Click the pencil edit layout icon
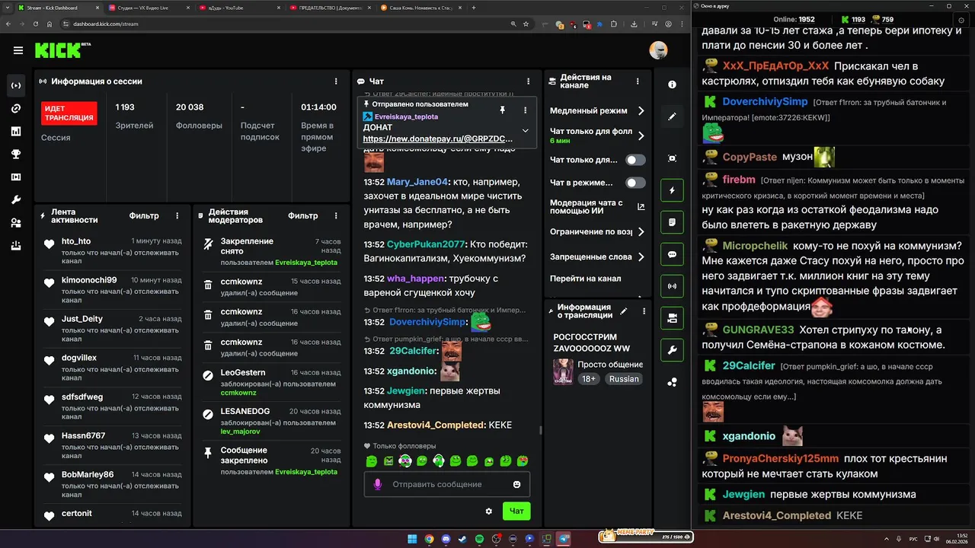 point(672,116)
